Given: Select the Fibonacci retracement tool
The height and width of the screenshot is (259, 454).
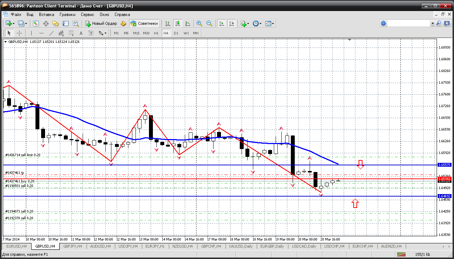Looking at the screenshot, I should pyautogui.click(x=71, y=33).
